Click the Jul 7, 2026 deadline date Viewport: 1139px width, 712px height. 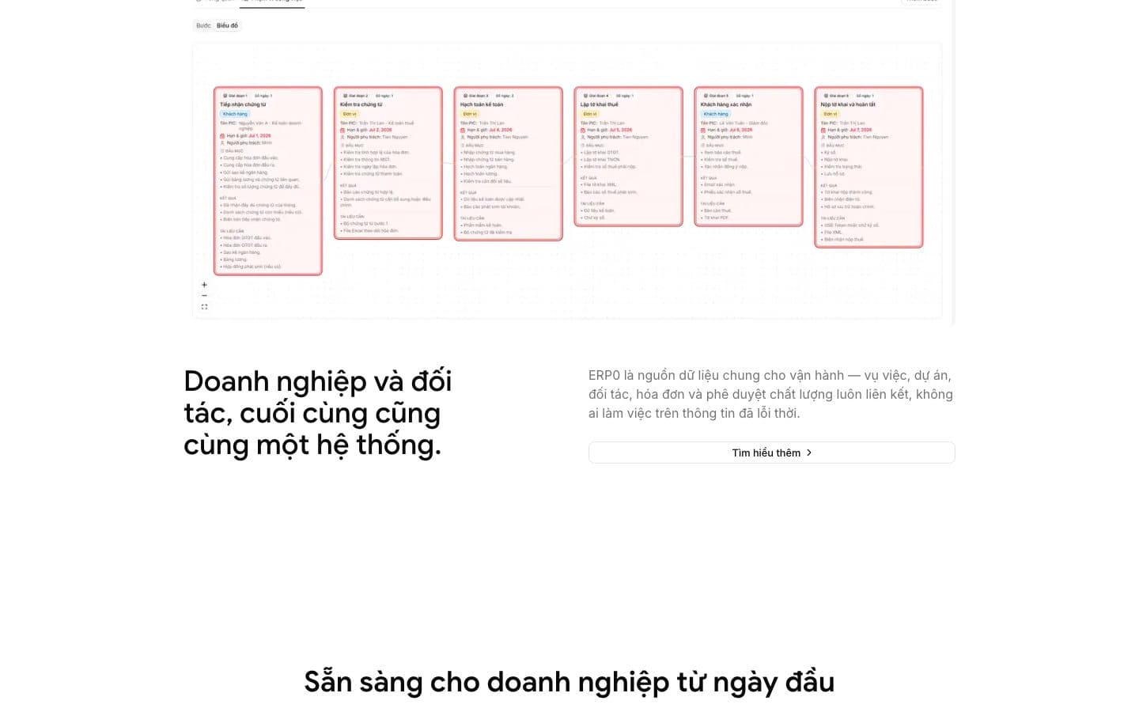pos(861,130)
